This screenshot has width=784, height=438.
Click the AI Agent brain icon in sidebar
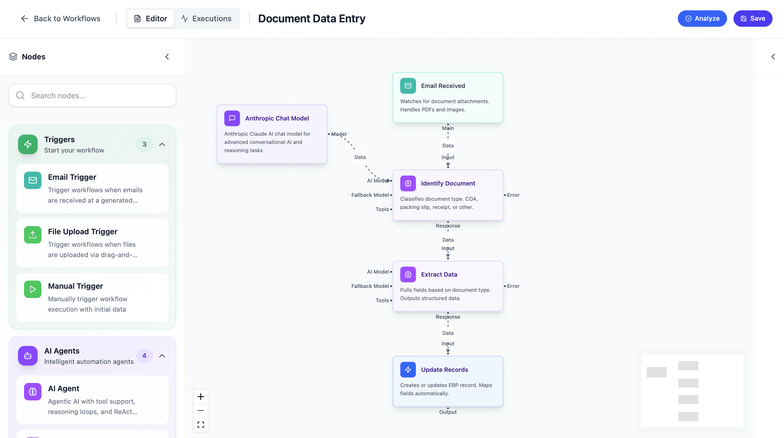point(32,391)
